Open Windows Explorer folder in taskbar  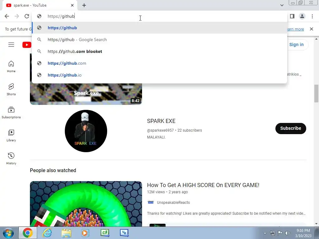pos(66,233)
